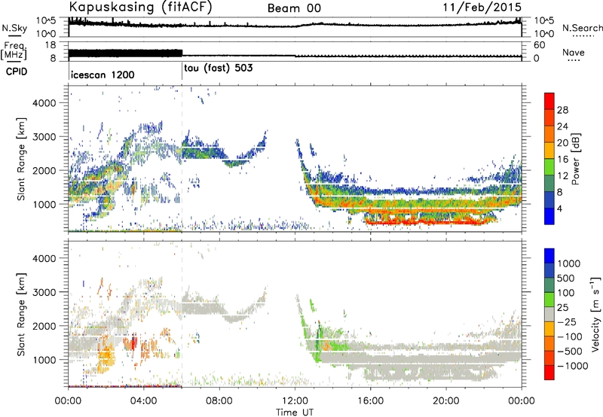Click the '16:00' time axis tick label
Image resolution: width=603 pixels, height=417 pixels.
[370, 401]
